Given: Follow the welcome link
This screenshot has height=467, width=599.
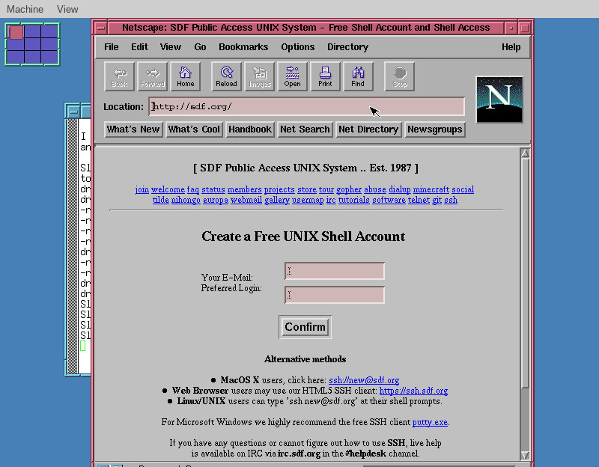Looking at the screenshot, I should pos(168,189).
